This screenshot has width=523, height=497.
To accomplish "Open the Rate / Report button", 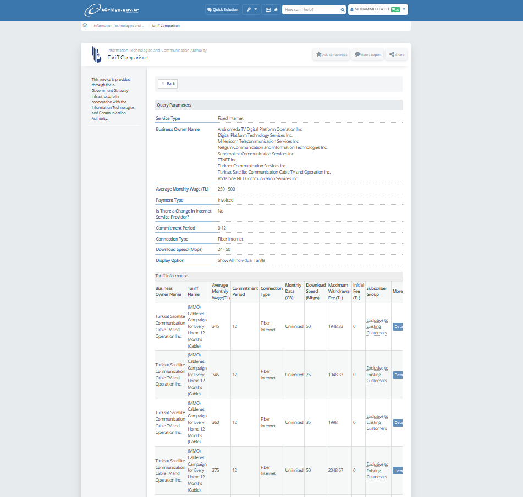I will click(367, 54).
